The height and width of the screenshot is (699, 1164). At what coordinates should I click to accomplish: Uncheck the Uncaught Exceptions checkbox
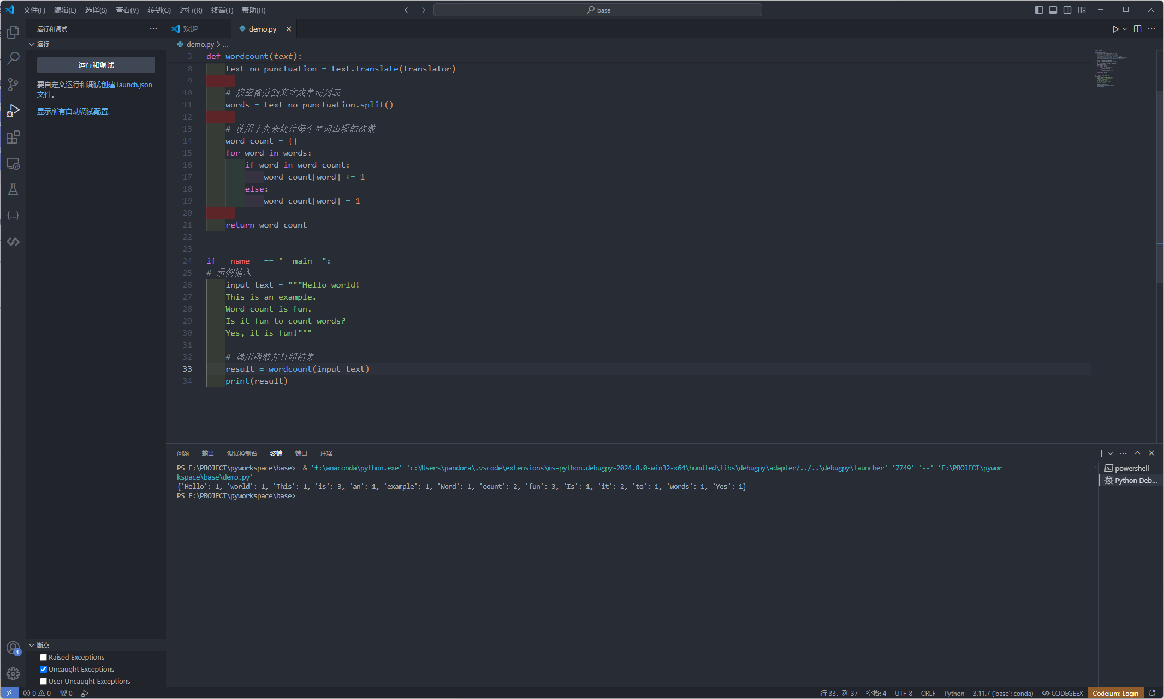(x=43, y=669)
